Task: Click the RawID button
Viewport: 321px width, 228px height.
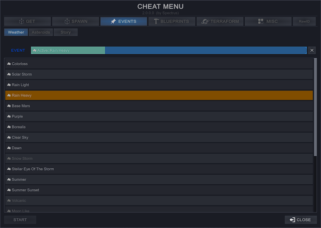Action: (304, 21)
